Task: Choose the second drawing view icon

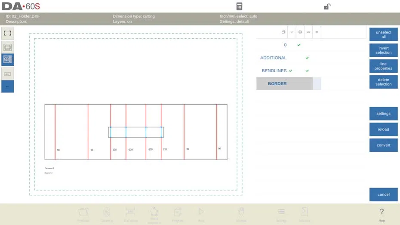Action: 7,47
